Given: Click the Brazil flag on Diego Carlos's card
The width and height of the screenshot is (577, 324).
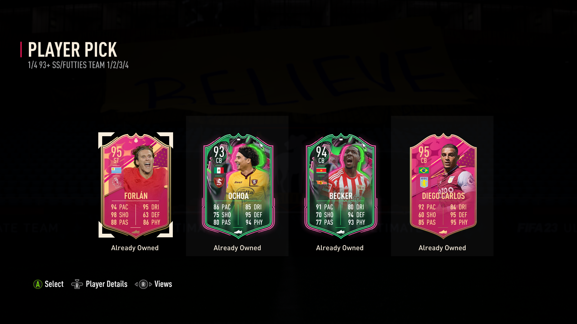Looking at the screenshot, I should (x=424, y=170).
